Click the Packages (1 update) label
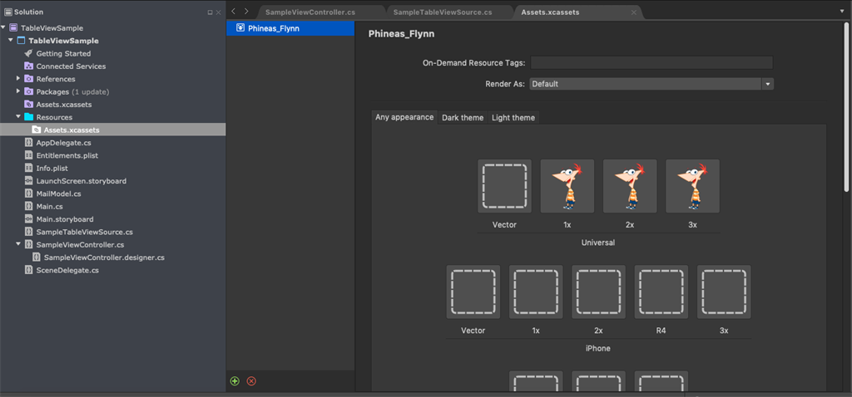 click(73, 91)
